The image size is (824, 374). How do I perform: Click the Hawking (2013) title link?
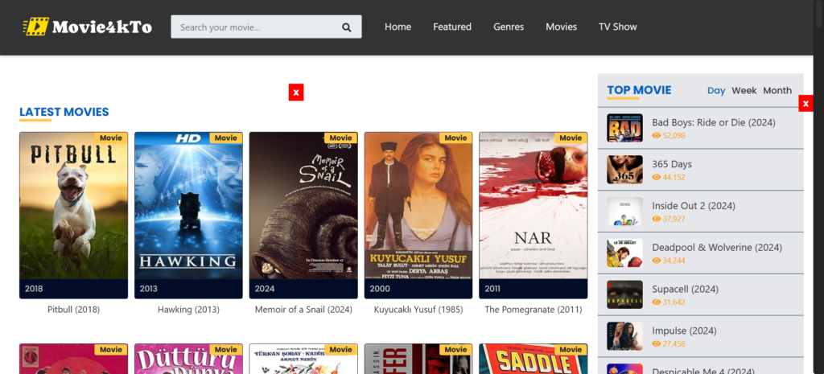(x=188, y=310)
